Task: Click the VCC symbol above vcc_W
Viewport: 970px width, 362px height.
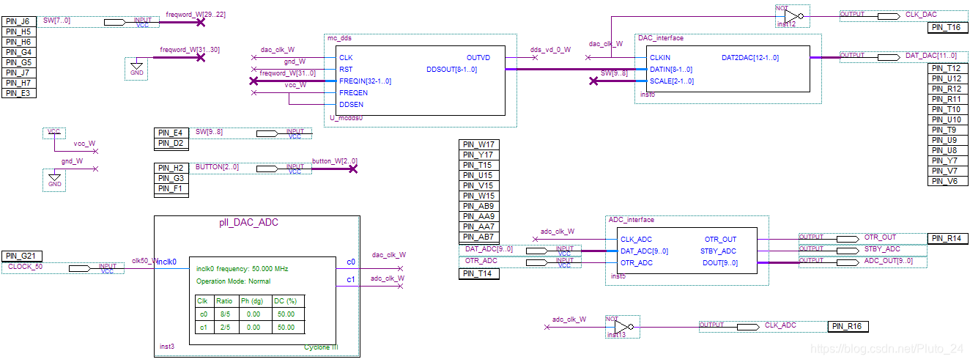Action: (53, 133)
